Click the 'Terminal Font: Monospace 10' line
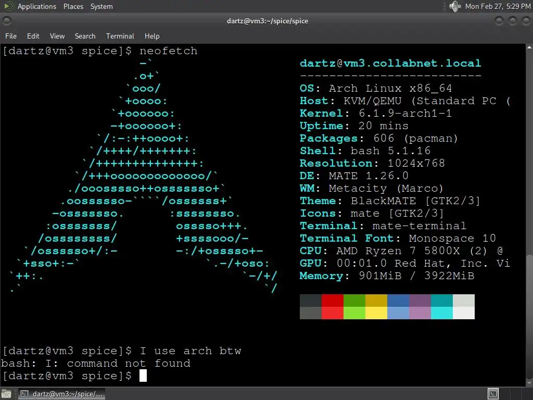 click(x=398, y=238)
